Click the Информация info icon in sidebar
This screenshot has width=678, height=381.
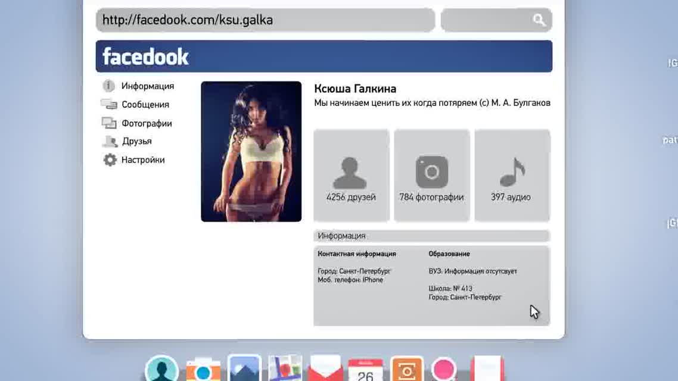tap(108, 86)
